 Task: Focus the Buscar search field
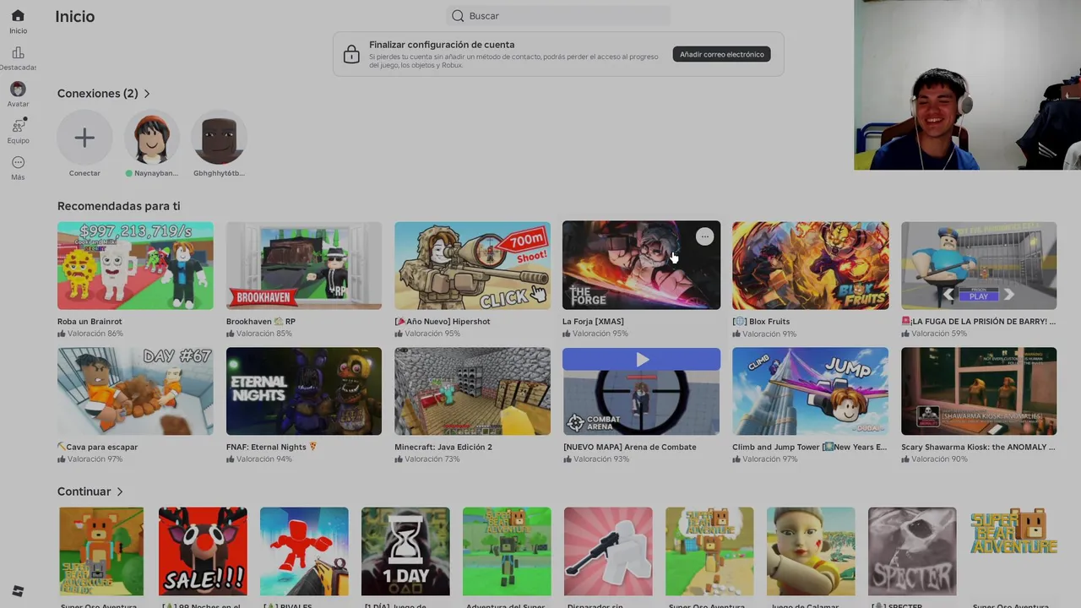558,15
